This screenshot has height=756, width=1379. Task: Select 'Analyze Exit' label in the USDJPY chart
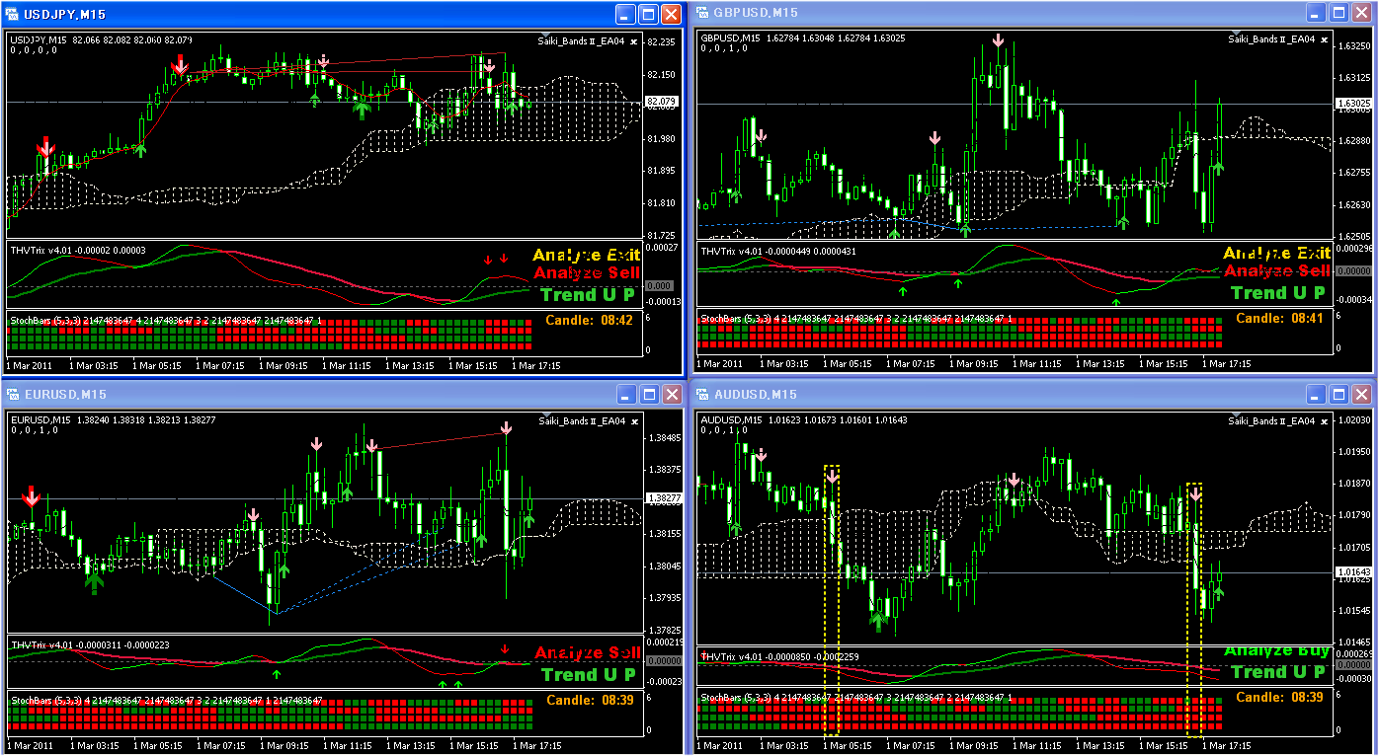(586, 256)
